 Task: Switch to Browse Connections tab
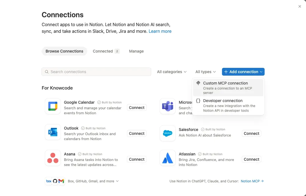coord(64,51)
